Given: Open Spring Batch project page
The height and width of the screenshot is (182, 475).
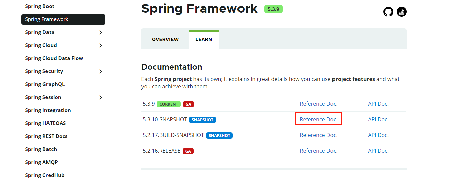Looking at the screenshot, I should pos(41,149).
